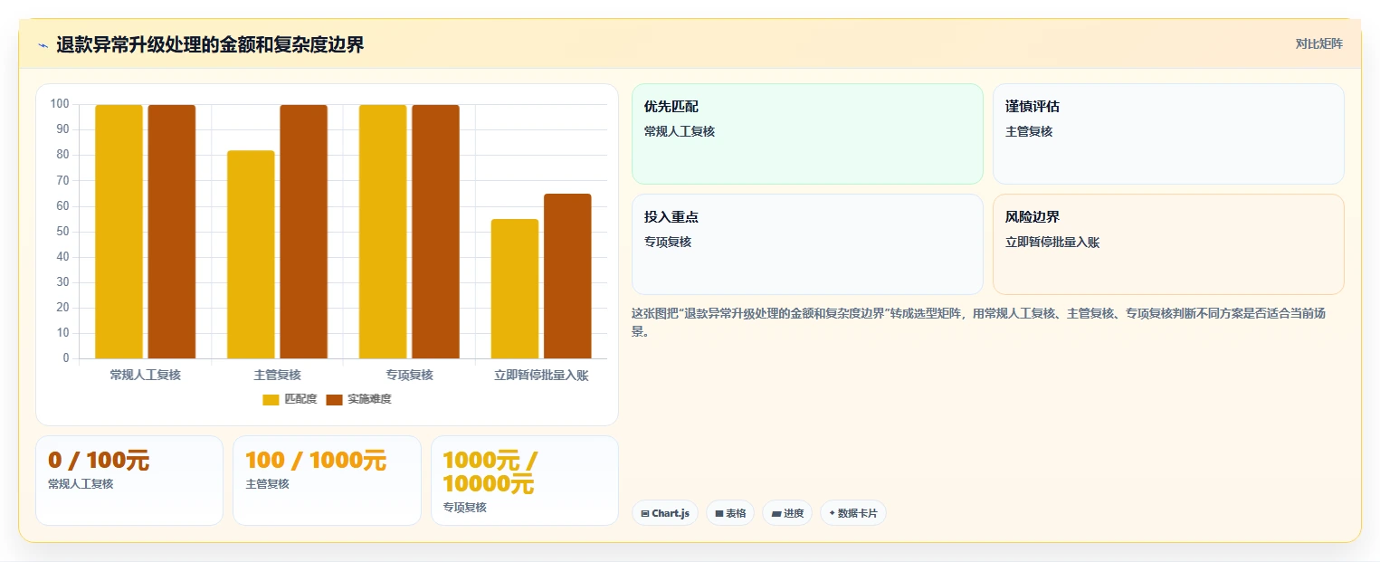Click the 对比矩阵 label in header
This screenshot has height=562, width=1380.
pyautogui.click(x=1318, y=43)
